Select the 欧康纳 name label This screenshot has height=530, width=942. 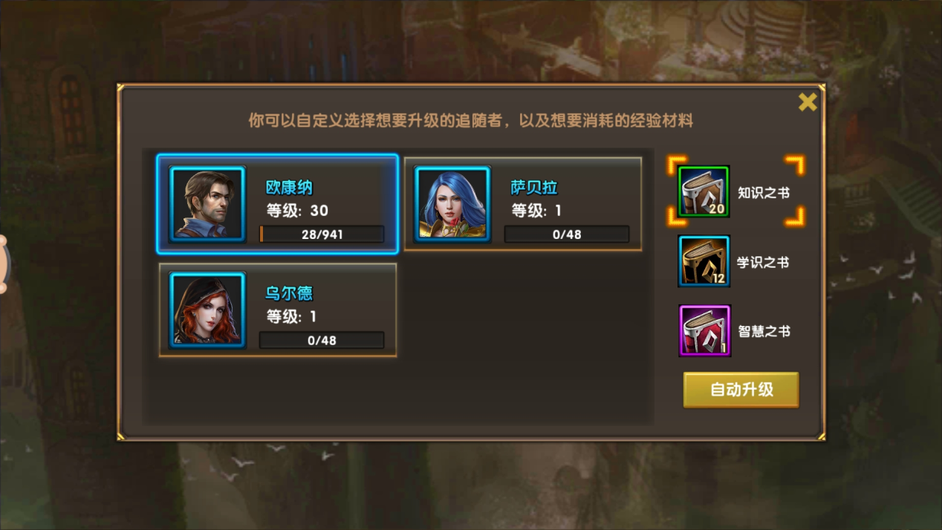pos(289,188)
